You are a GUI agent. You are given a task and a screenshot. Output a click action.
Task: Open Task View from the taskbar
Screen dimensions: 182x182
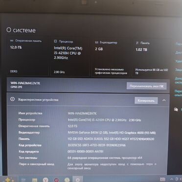click(23, 180)
